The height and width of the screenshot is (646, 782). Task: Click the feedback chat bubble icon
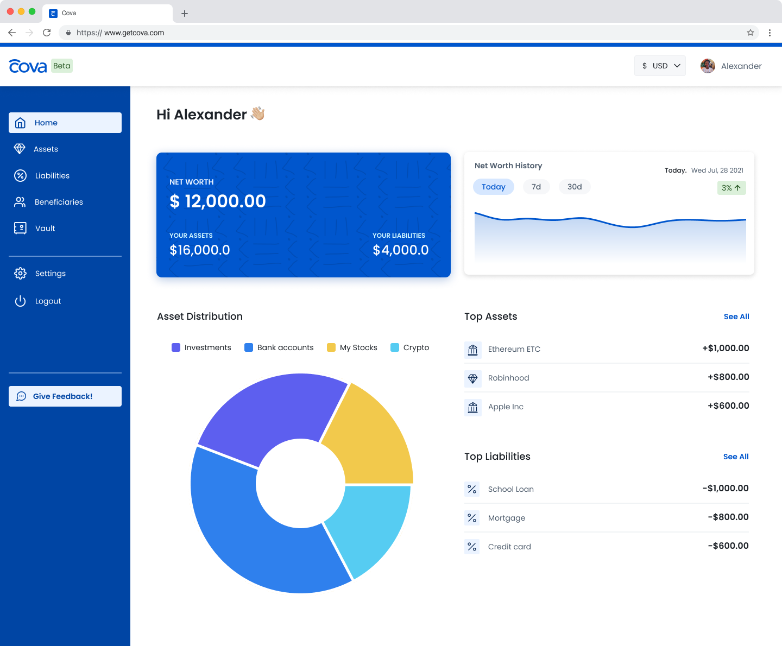[x=21, y=396]
